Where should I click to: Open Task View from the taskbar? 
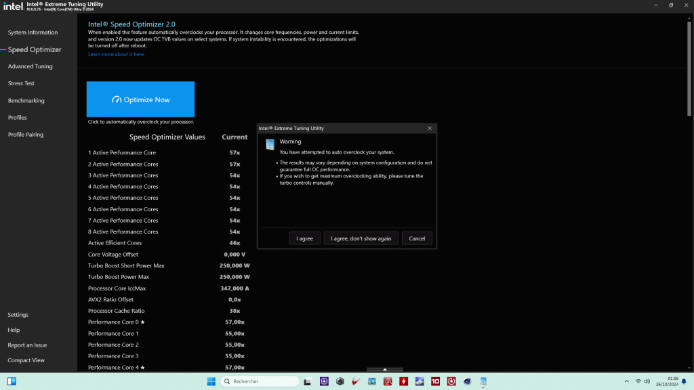click(x=307, y=381)
